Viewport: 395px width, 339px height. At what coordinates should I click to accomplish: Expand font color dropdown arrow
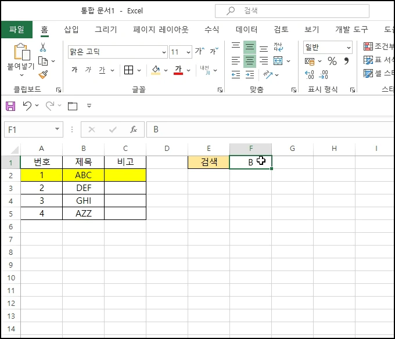click(188, 70)
